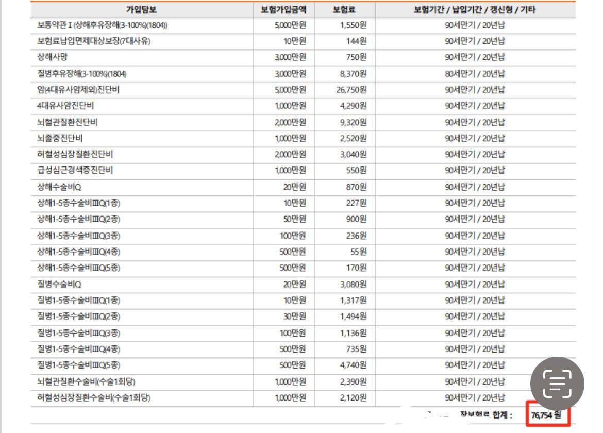This screenshot has height=433, width=603.
Task: Click the 26,750원 premium cell
Action: coord(351,90)
